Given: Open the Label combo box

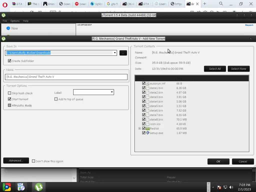Looking at the screenshot, I should [x=93, y=92].
